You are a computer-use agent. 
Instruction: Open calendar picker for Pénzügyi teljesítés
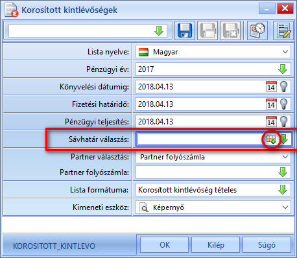point(271,121)
